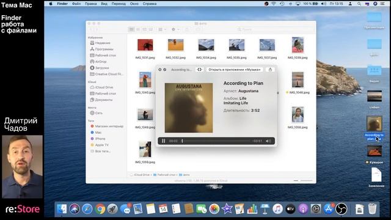Select the IMG_1059.jpeg file
This screenshot has width=391, height=220.
point(145,152)
